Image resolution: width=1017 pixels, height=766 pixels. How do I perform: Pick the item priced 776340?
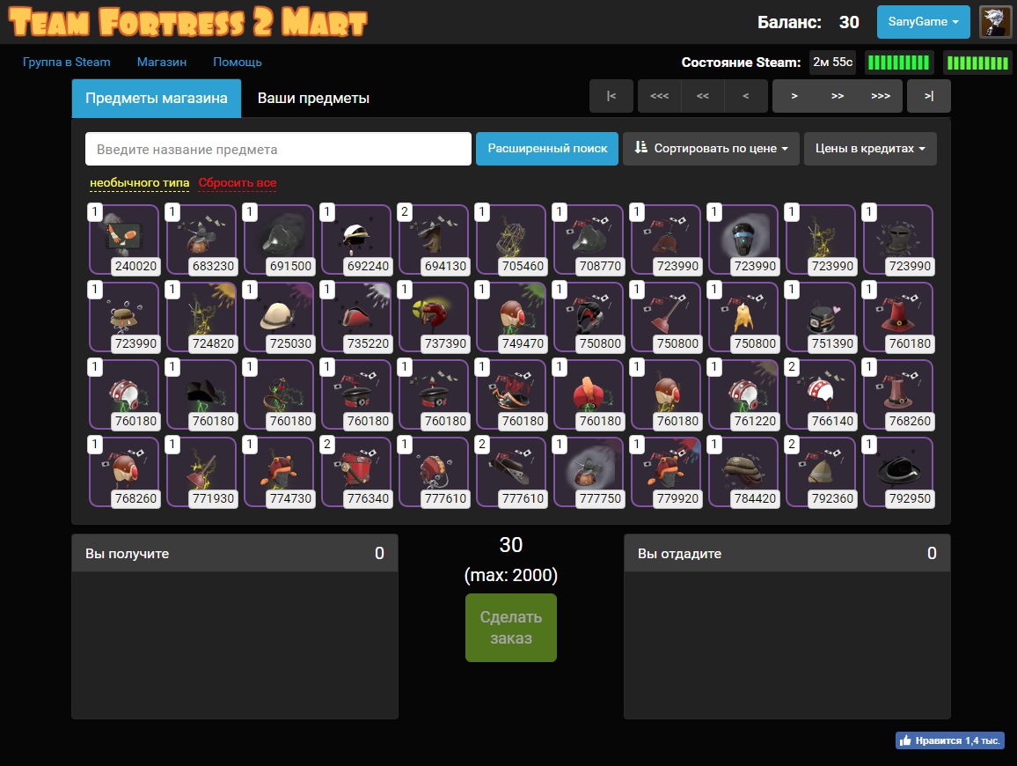point(356,472)
